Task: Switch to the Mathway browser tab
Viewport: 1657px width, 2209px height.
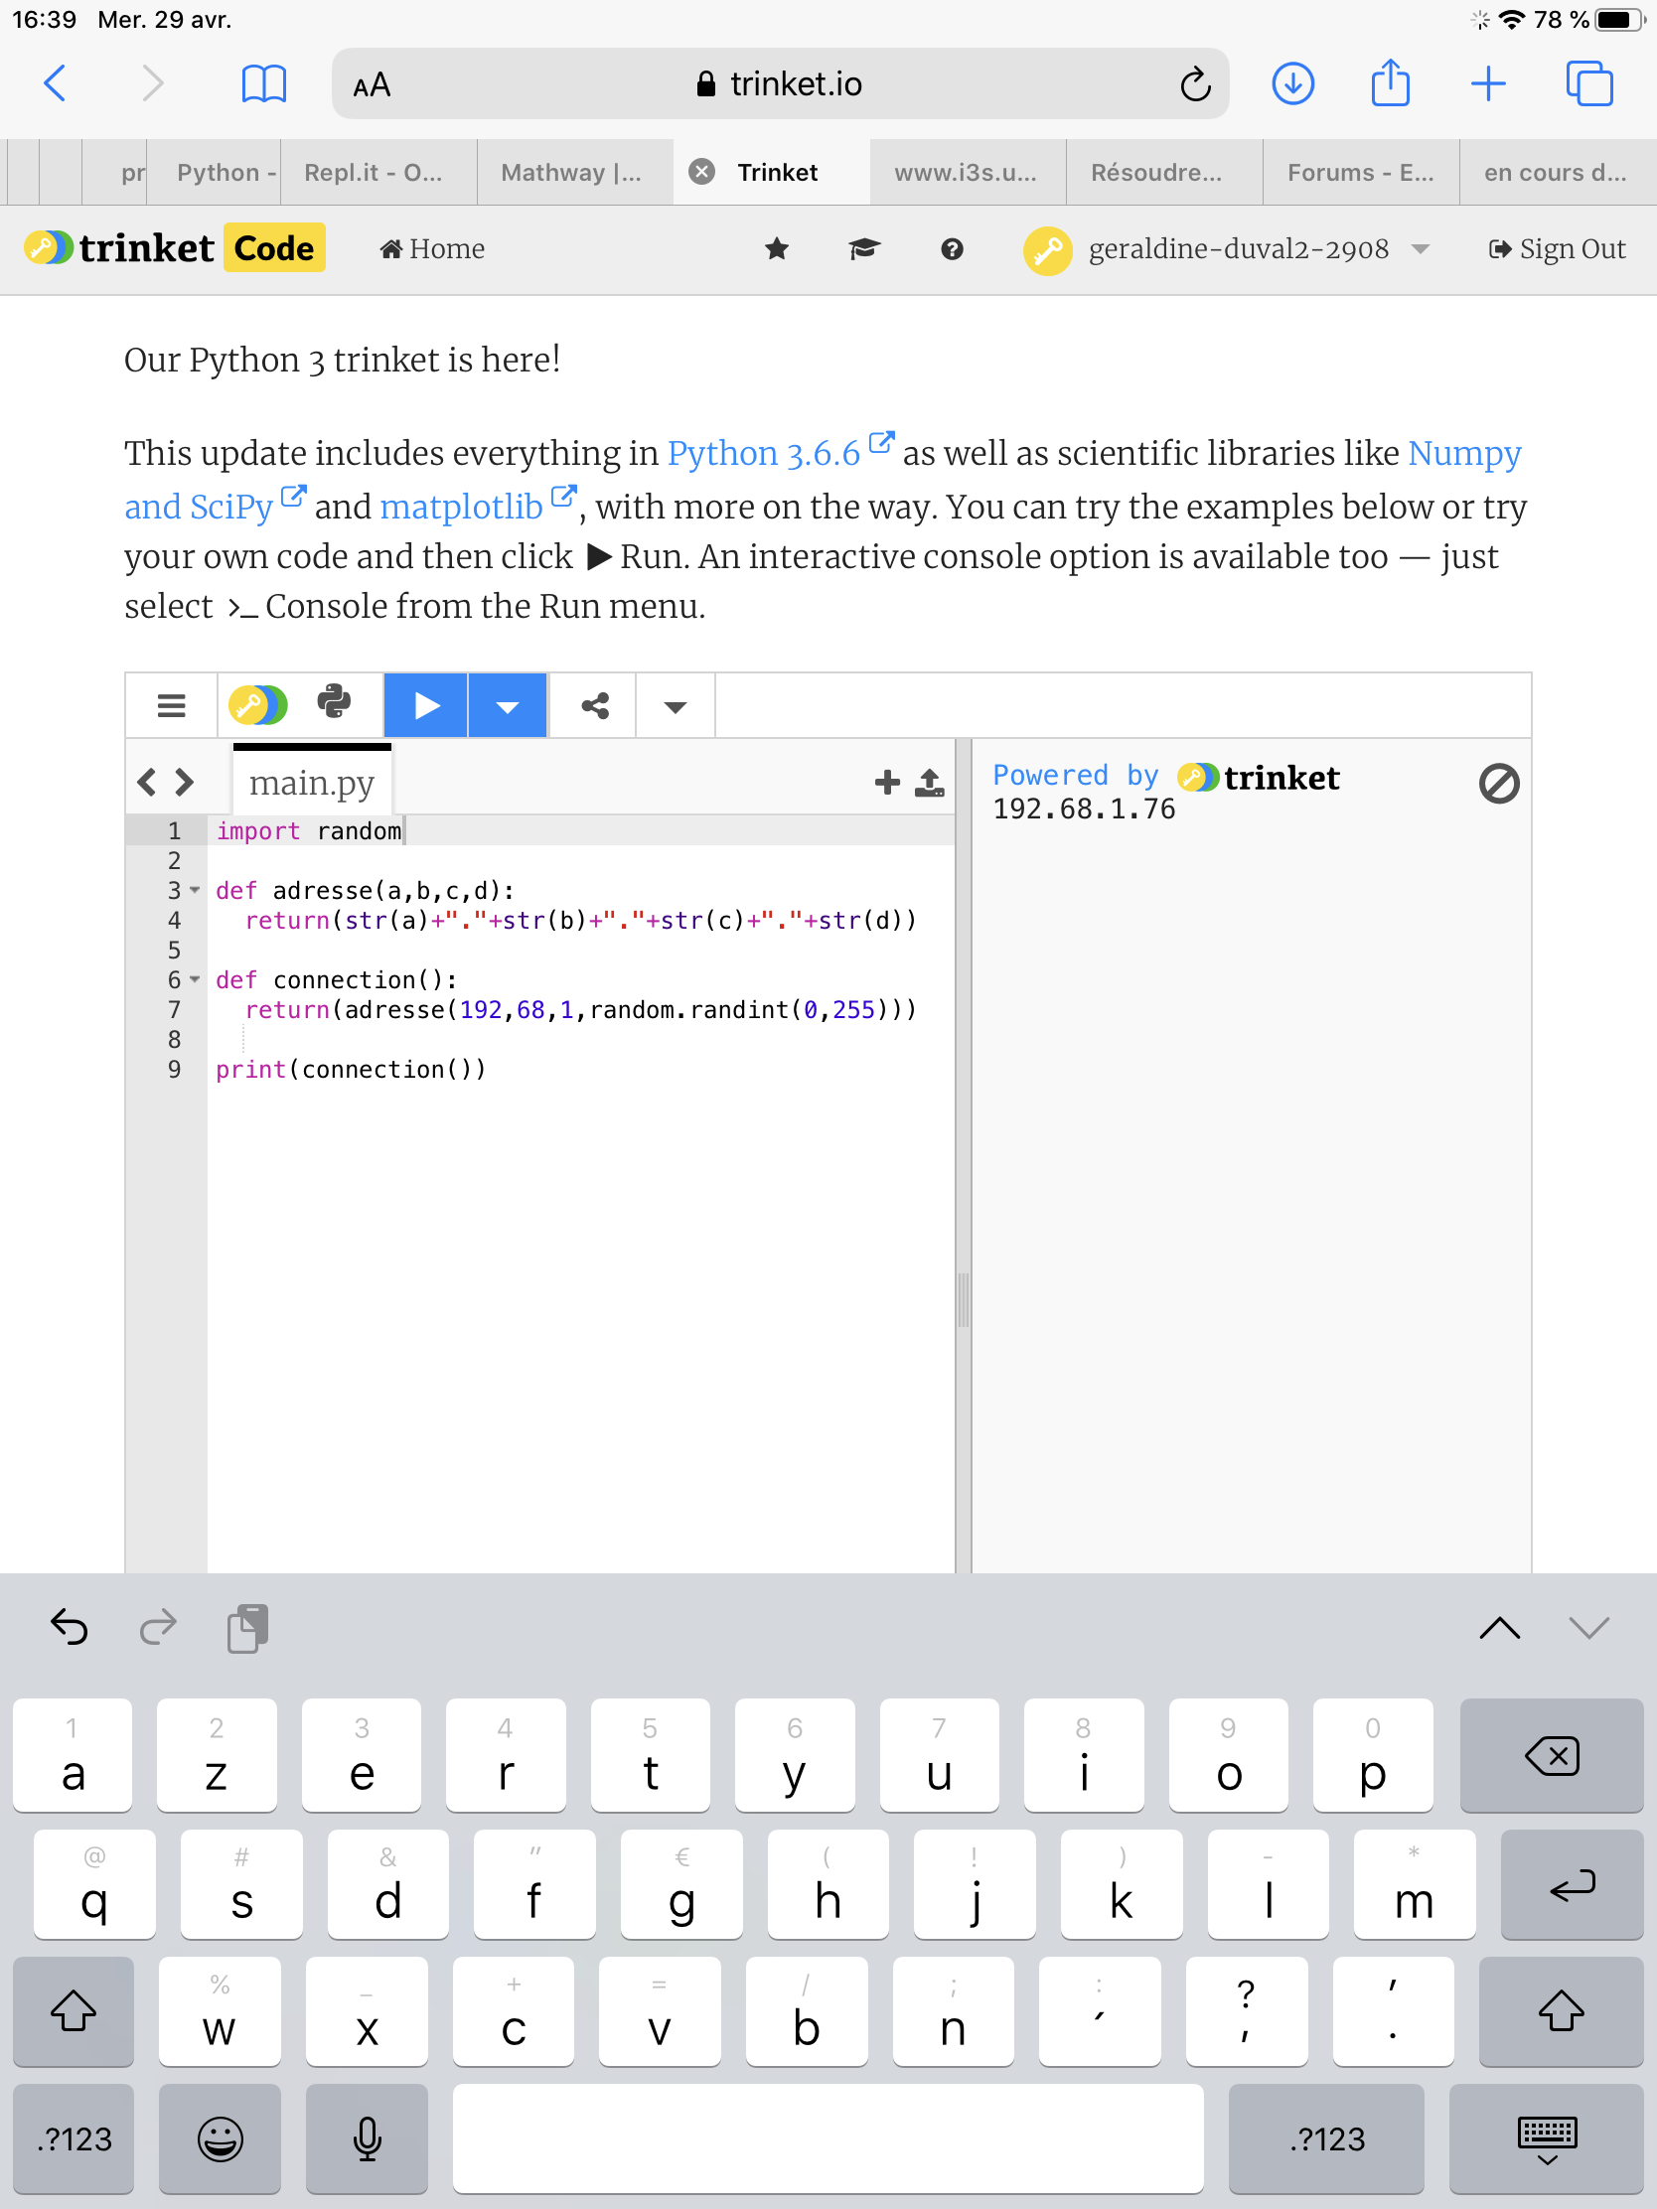Action: point(571,173)
